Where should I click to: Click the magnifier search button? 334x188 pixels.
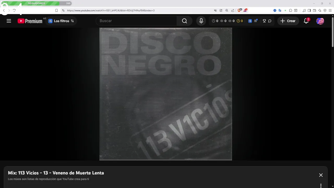[x=184, y=21]
